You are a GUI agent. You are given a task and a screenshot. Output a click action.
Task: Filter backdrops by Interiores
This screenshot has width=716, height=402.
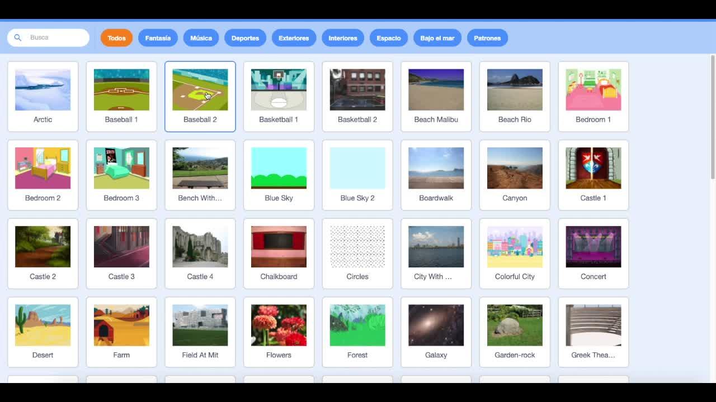(343, 38)
